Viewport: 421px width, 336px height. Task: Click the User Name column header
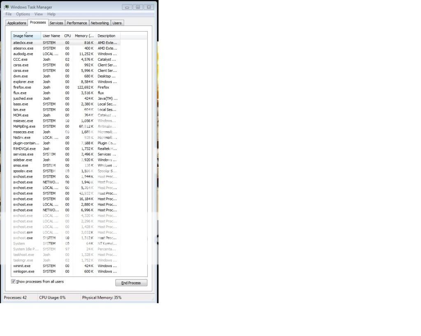[x=51, y=36]
